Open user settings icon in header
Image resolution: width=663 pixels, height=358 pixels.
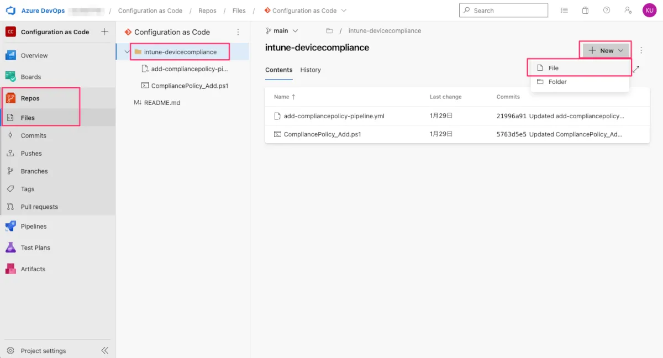pyautogui.click(x=628, y=10)
